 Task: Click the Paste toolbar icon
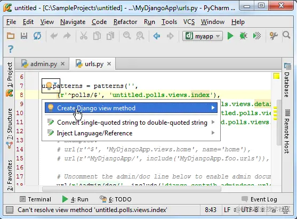[x=110, y=36]
